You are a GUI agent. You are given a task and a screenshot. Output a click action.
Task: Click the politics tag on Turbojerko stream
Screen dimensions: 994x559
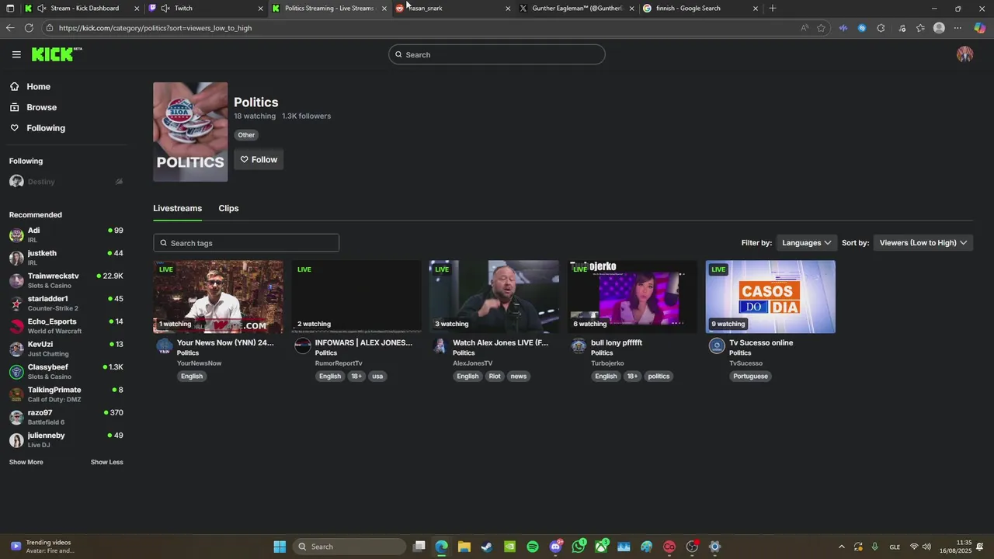click(659, 377)
